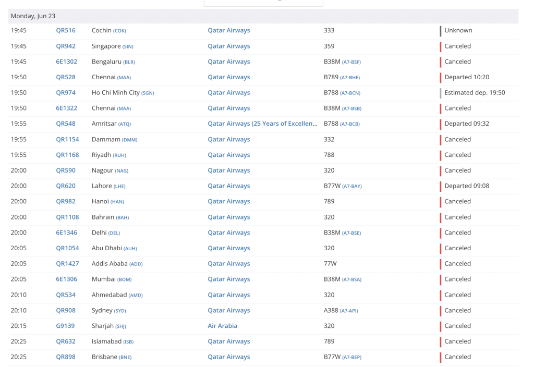Open flight QR516 to Cochin
The height and width of the screenshot is (367, 534).
tap(66, 30)
